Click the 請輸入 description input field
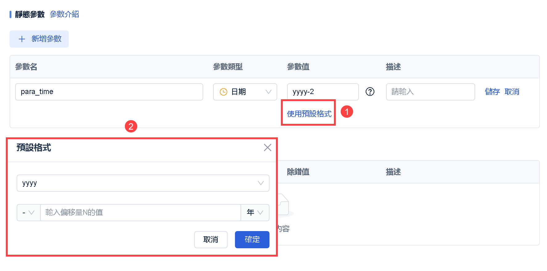The image size is (547, 271). pos(430,92)
